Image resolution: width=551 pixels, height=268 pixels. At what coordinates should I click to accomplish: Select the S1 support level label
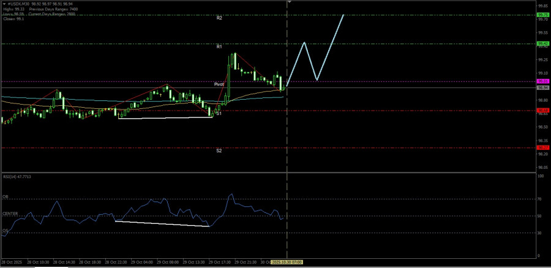(x=219, y=114)
